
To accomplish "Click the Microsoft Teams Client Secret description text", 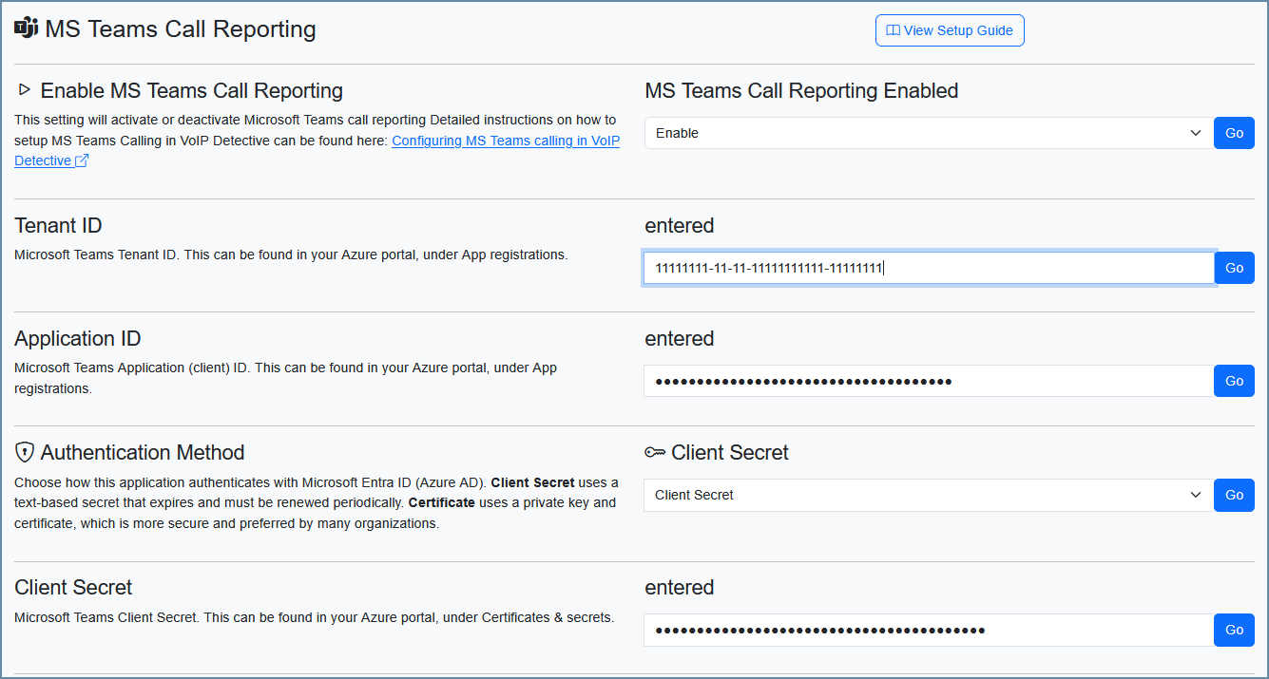I will pos(314,617).
